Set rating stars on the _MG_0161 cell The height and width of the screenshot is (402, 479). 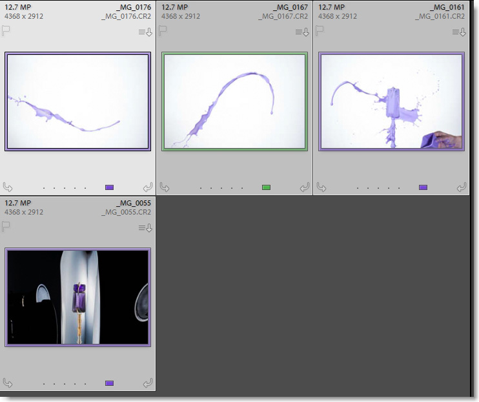point(378,188)
